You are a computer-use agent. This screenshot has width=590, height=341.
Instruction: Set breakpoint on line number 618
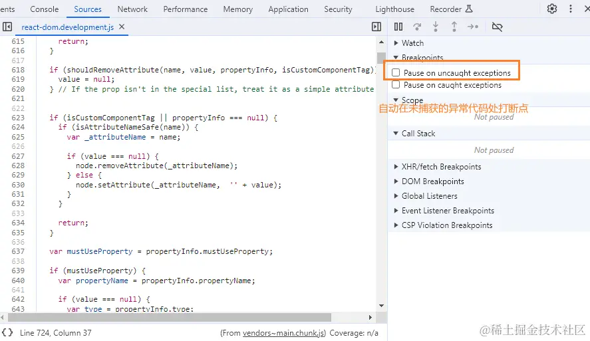18,70
